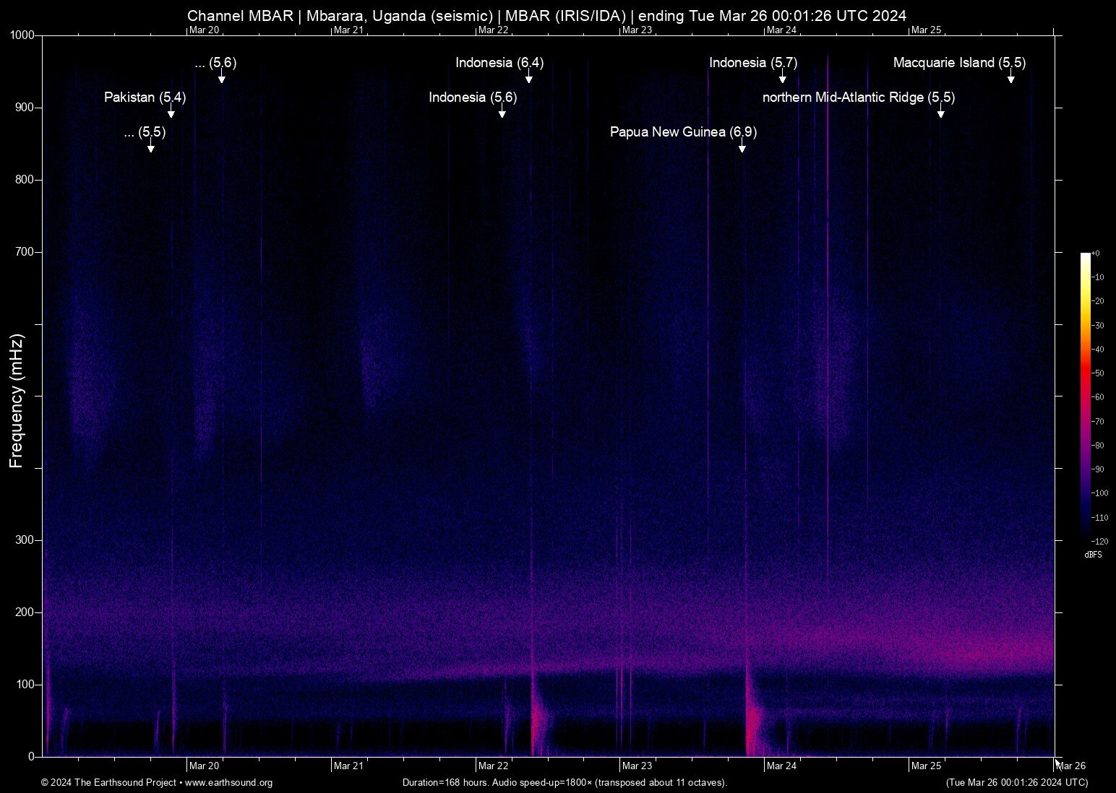Select the Indonesia (5.7) event label
Screen dimensions: 1116x793
tap(752, 63)
